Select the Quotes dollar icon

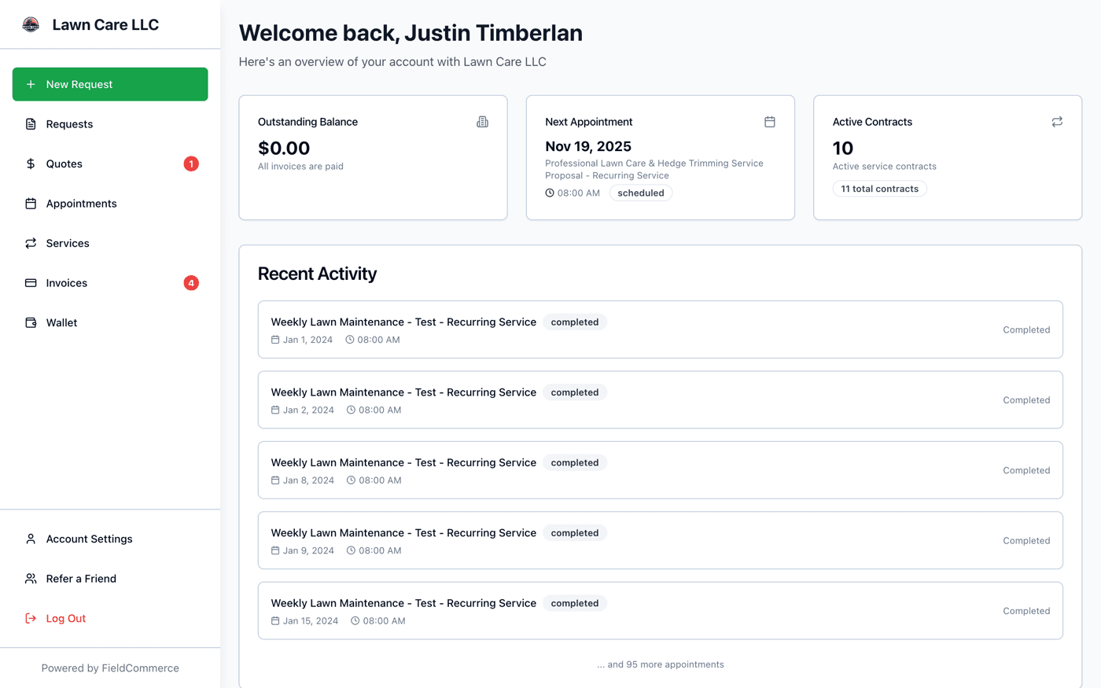pos(30,164)
